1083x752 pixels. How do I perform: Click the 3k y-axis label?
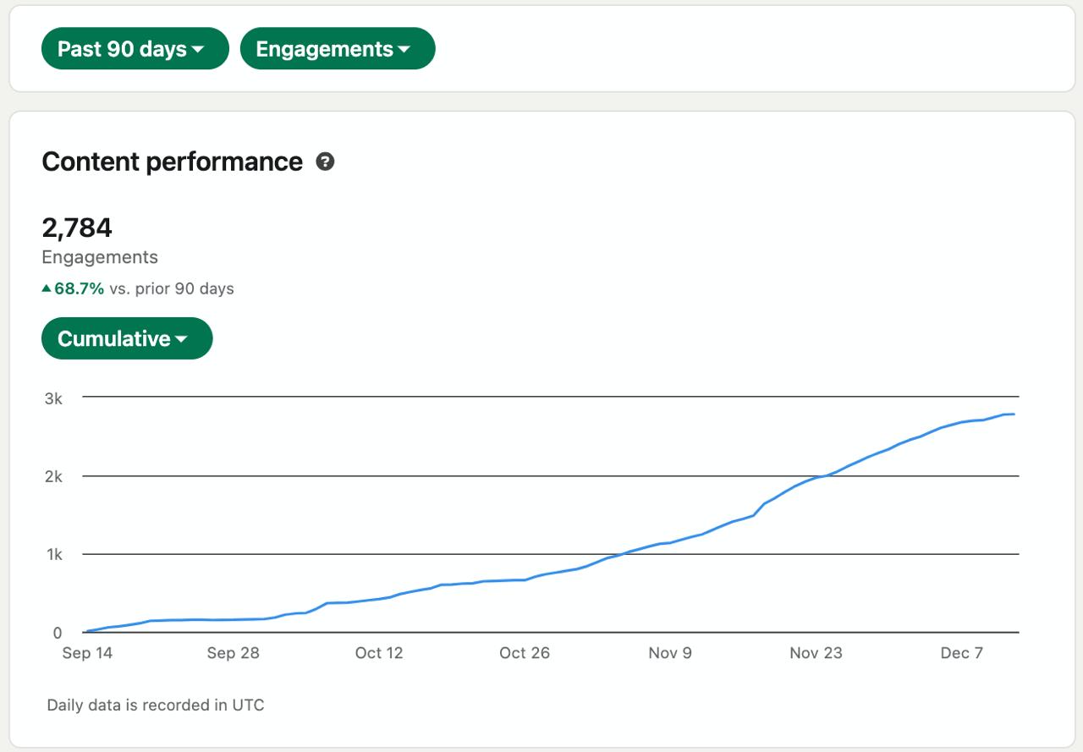pyautogui.click(x=53, y=398)
